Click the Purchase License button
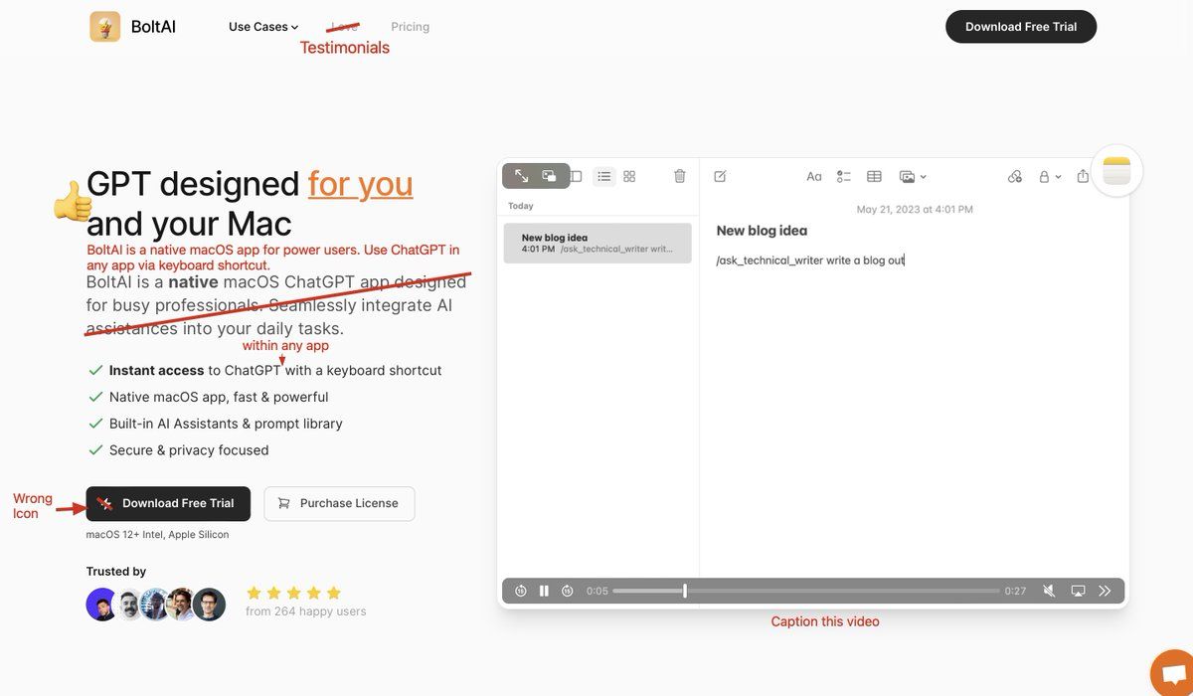 pyautogui.click(x=339, y=503)
